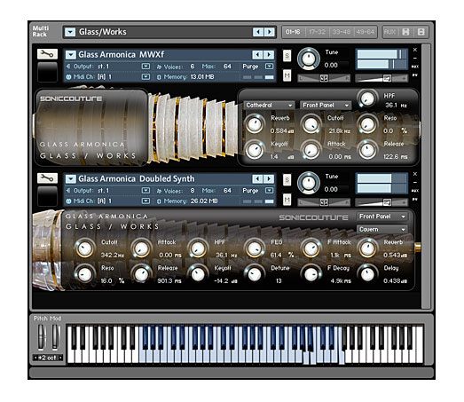The width and height of the screenshot is (464, 402).
Task: Open Front Panel dropdown in MWXf instrument
Action: [326, 106]
